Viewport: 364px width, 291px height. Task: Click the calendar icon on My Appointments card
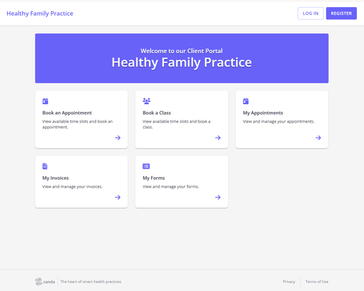coord(246,101)
